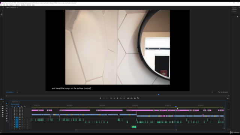The height and width of the screenshot is (135, 240).
Task: Click the Mark Out button
Action: (x=107, y=98)
